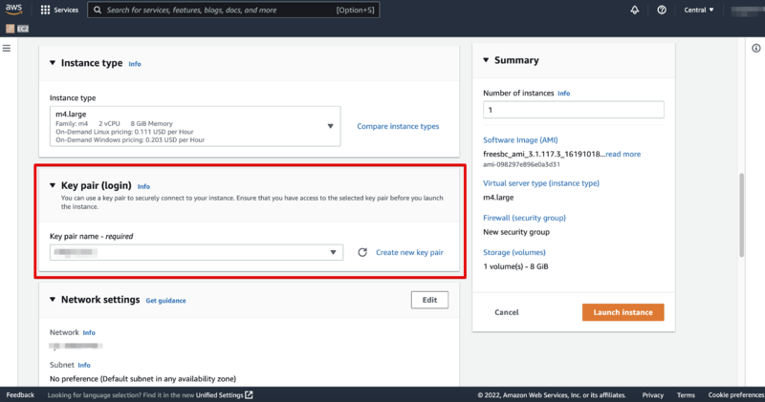The image size is (765, 402).
Task: Click Get guidance link
Action: (x=165, y=301)
